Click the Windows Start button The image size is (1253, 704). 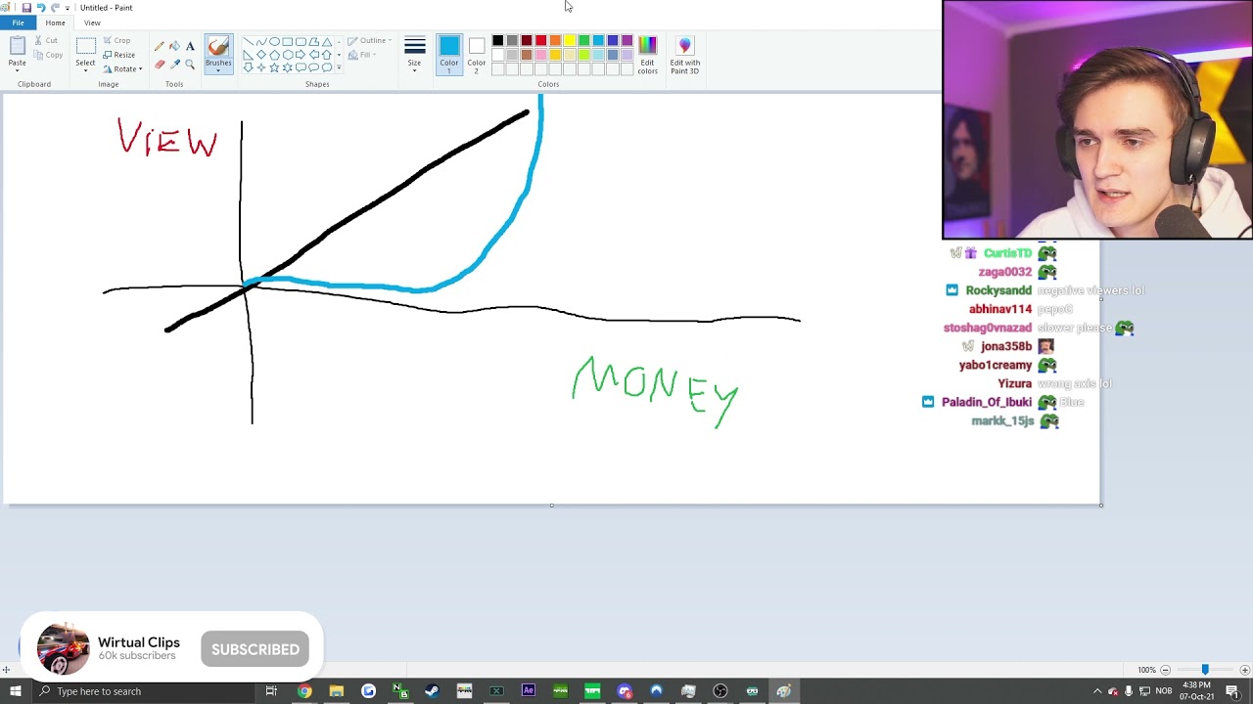tap(15, 691)
